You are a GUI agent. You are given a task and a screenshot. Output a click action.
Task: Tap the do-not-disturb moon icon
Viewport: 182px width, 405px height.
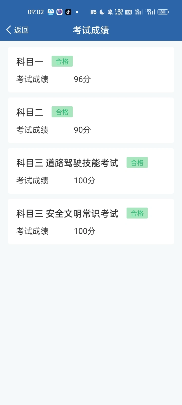[x=102, y=12]
